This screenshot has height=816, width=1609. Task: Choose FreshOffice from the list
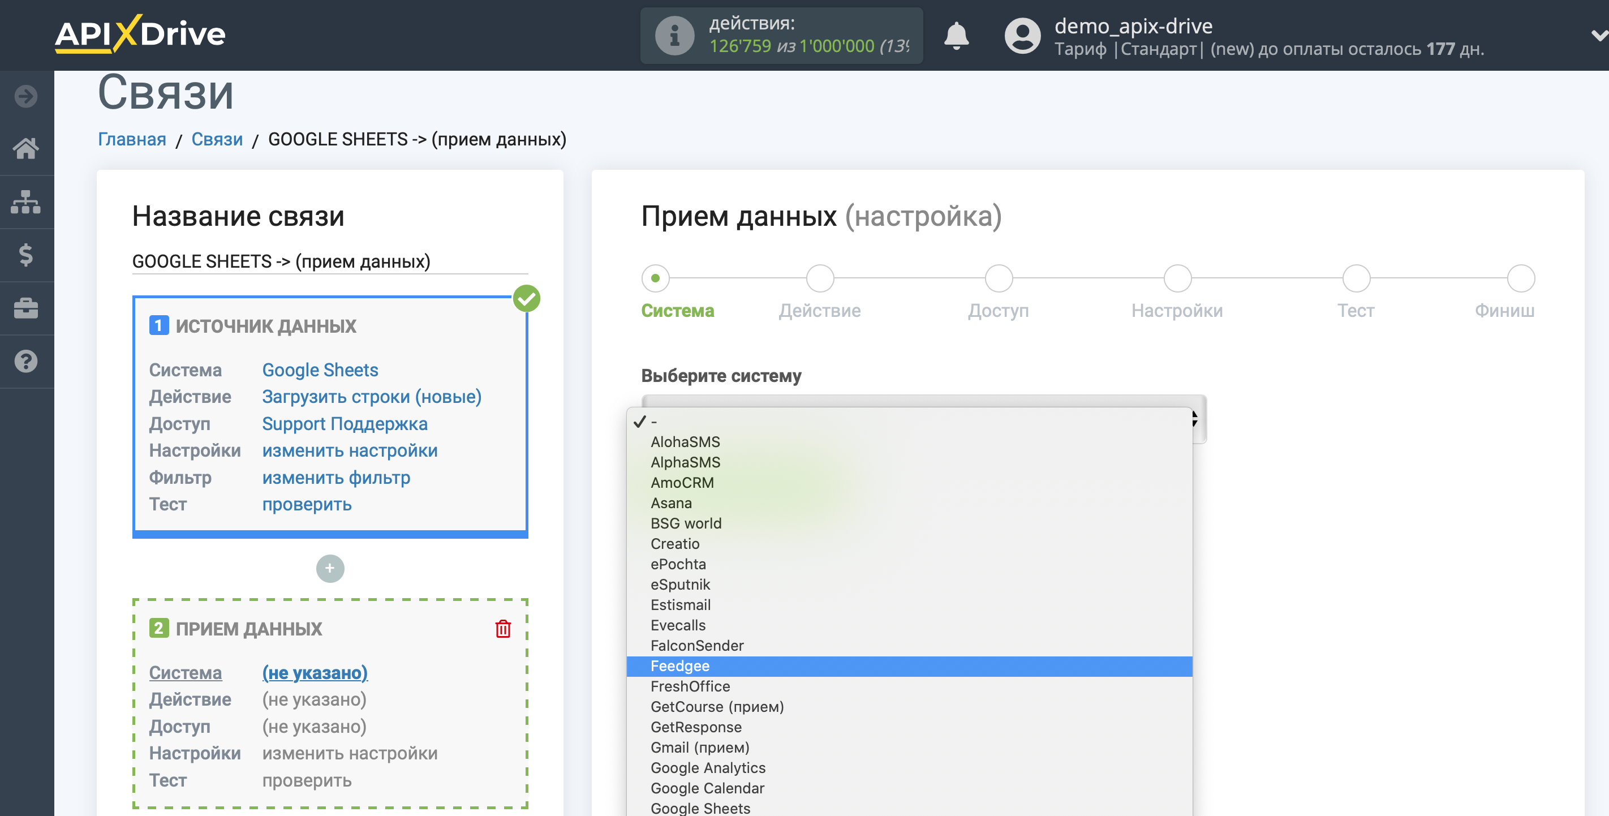point(909,686)
